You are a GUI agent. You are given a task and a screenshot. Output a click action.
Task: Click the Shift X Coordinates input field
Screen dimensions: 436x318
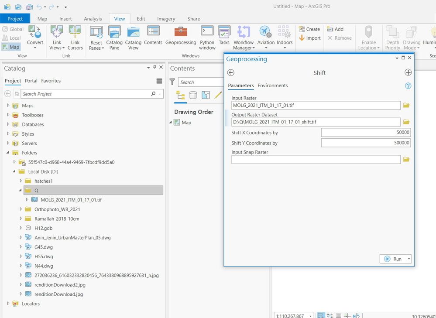(365, 132)
